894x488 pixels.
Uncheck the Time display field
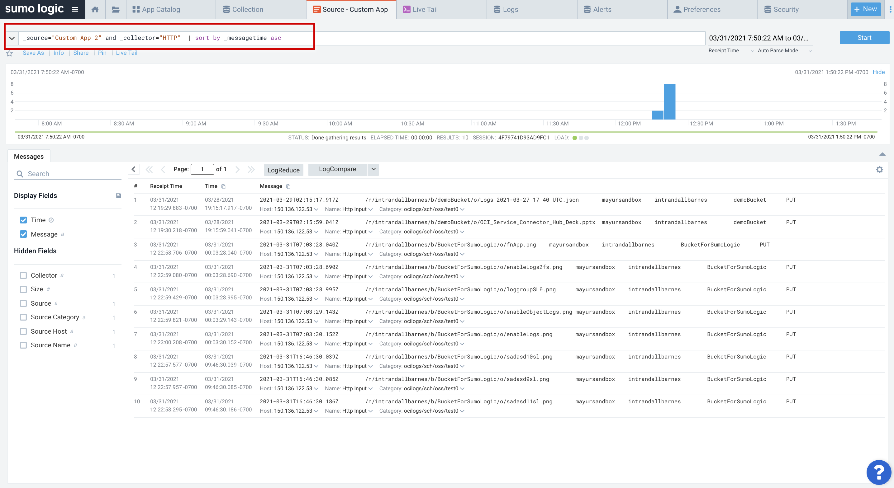point(23,220)
